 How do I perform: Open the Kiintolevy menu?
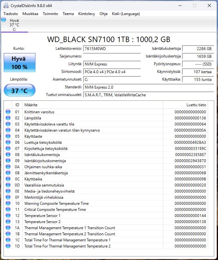[87, 14]
